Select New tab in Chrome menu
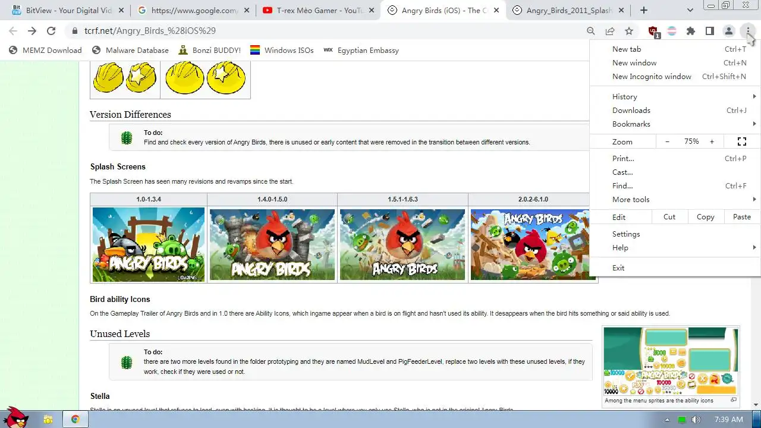The image size is (761, 428). tap(675, 49)
